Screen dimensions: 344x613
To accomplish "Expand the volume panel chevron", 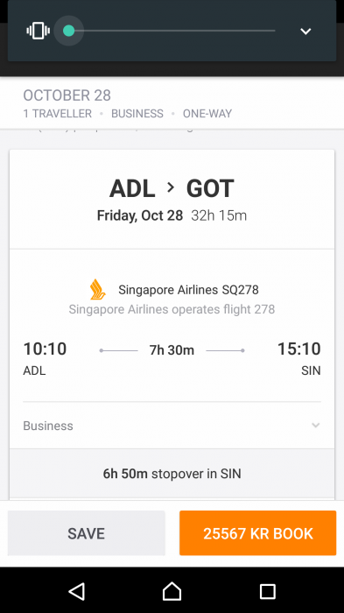I will click(305, 32).
